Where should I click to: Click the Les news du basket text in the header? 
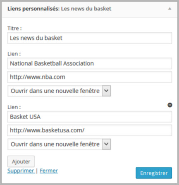coord(86,9)
